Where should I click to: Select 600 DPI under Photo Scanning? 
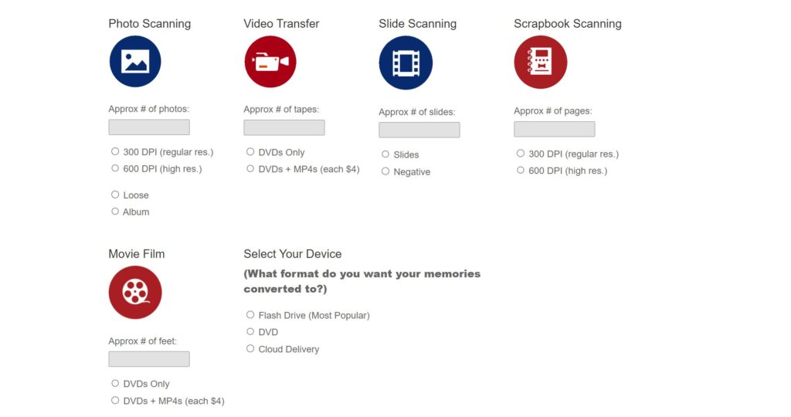[x=116, y=168]
